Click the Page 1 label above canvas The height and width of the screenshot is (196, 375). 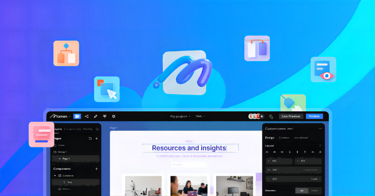[x=114, y=128]
